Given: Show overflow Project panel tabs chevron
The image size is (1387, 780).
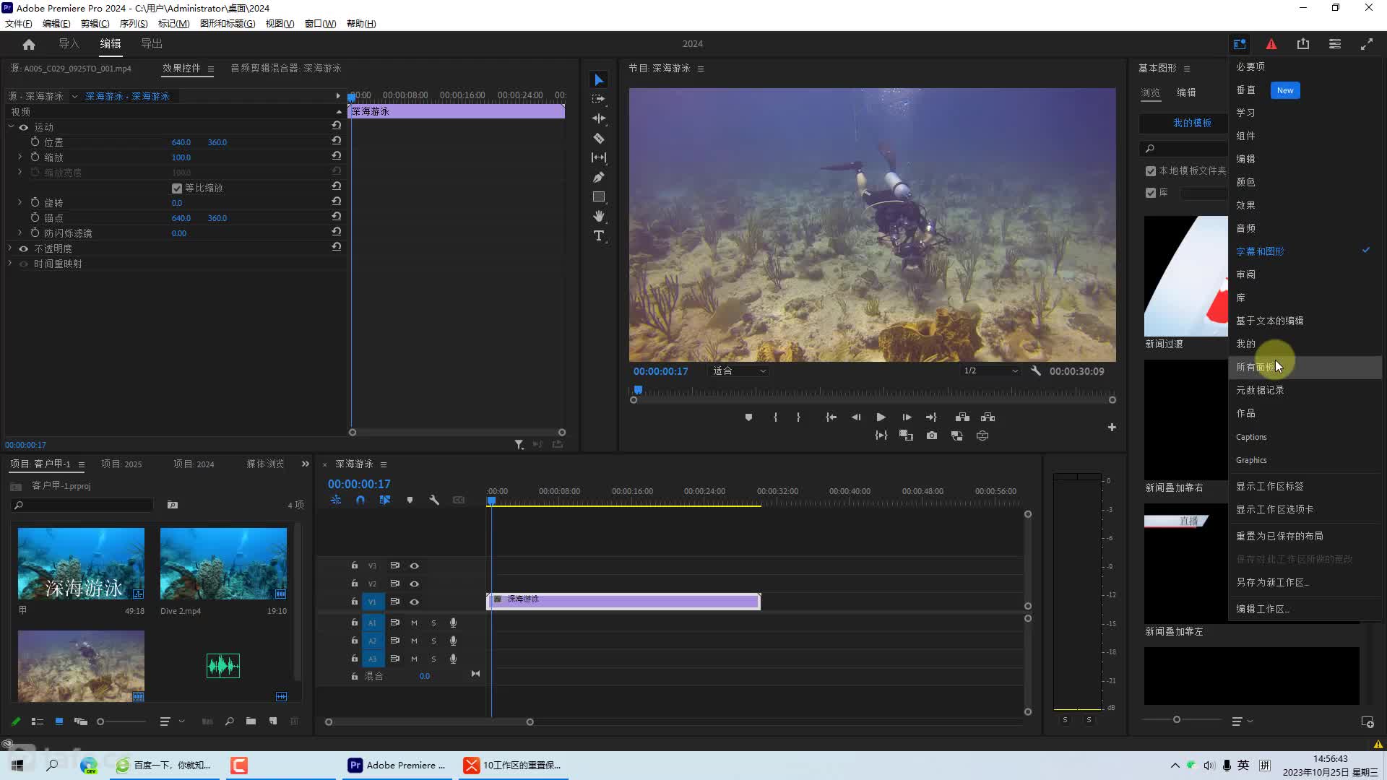Looking at the screenshot, I should (305, 464).
